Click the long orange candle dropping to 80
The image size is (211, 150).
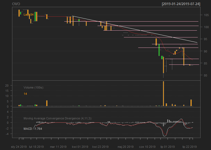pos(163,65)
